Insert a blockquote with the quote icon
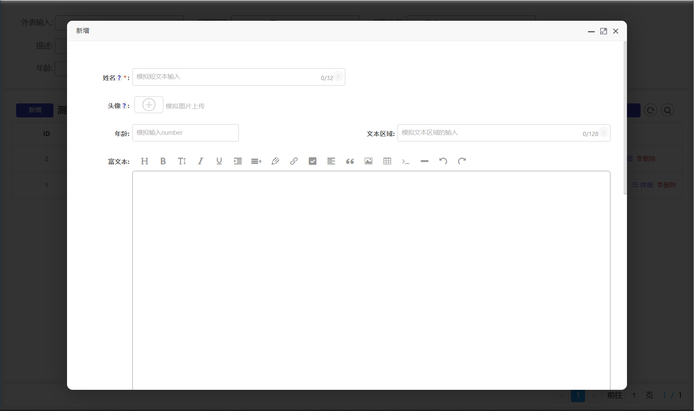 pyautogui.click(x=350, y=161)
